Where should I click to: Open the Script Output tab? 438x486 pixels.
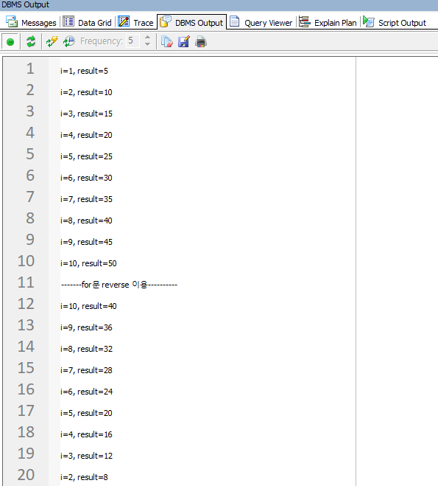(x=395, y=23)
